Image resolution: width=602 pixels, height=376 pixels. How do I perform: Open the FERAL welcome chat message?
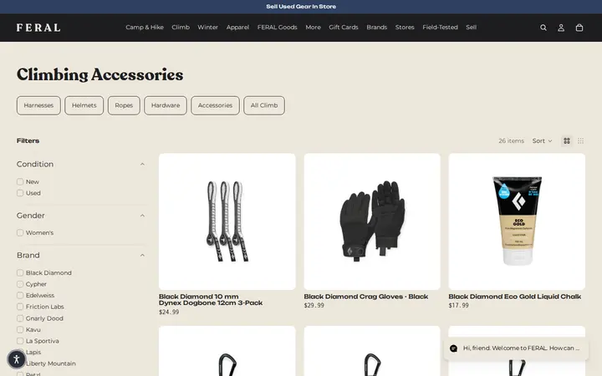click(521, 348)
